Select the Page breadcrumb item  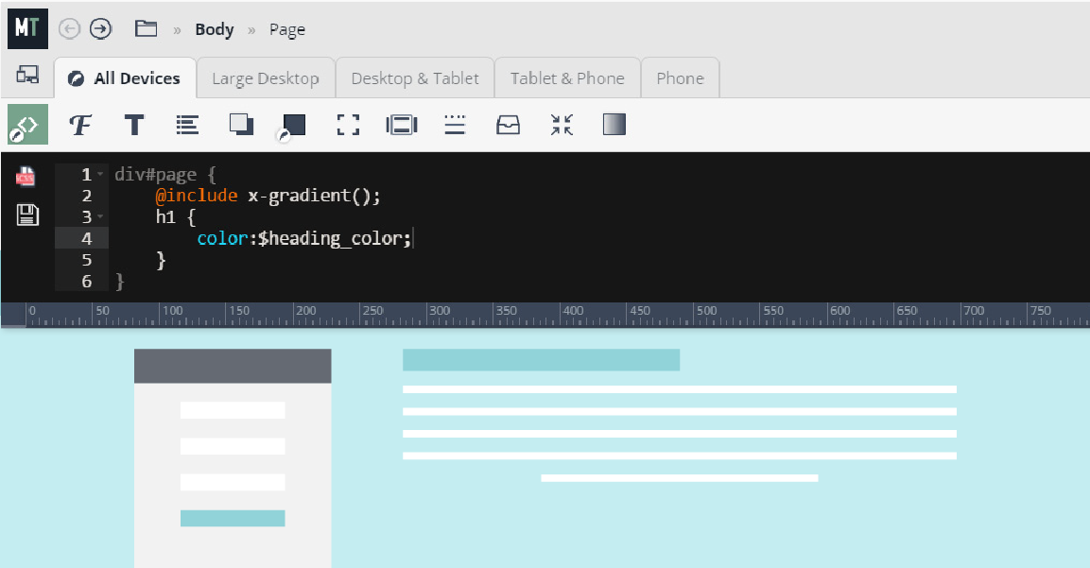click(x=287, y=30)
